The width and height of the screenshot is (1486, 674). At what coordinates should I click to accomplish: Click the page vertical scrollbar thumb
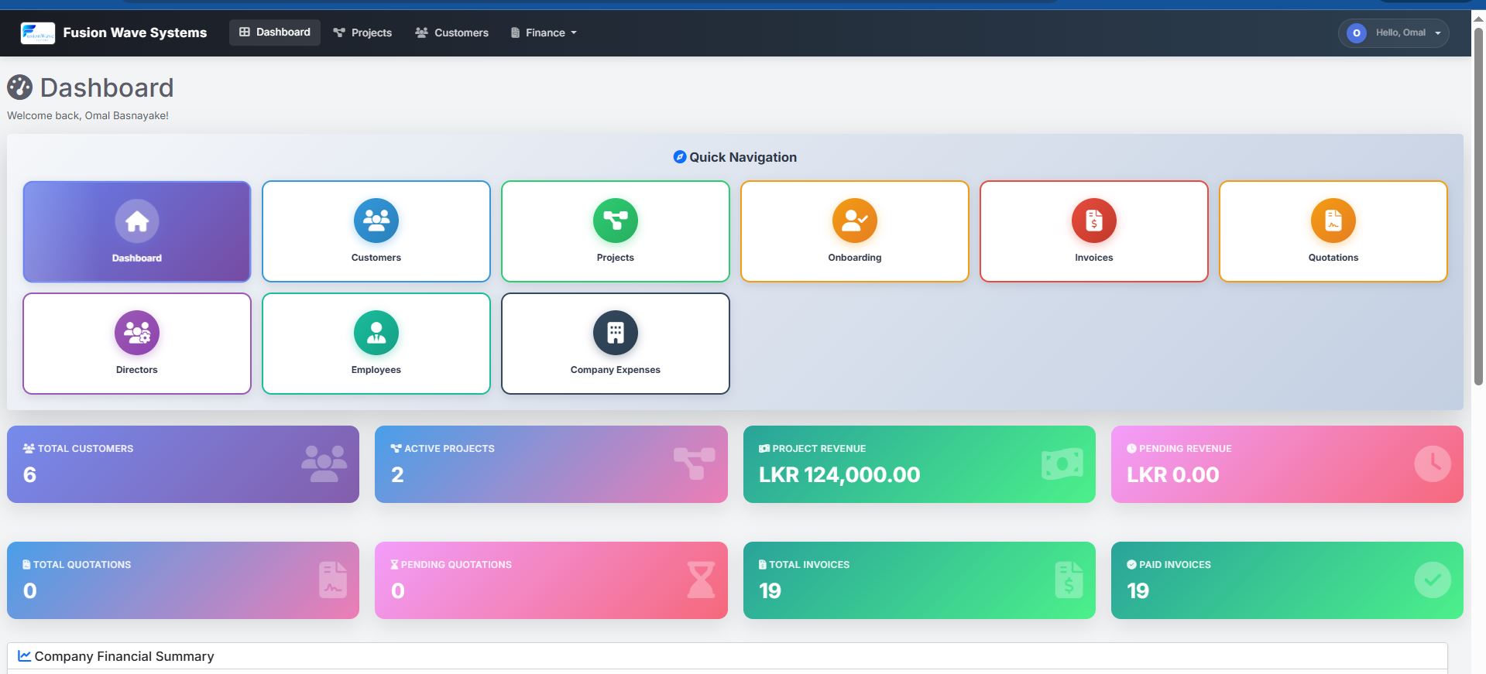pos(1478,205)
